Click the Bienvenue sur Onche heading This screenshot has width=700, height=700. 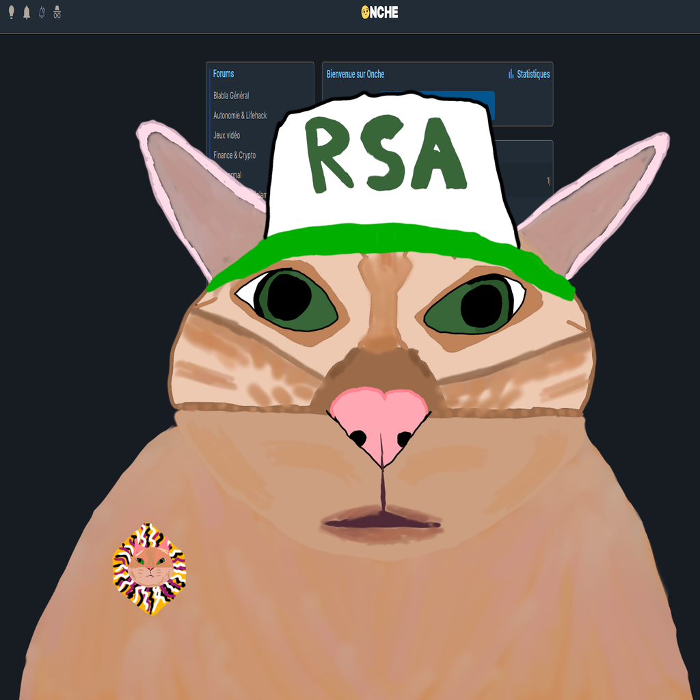(355, 74)
